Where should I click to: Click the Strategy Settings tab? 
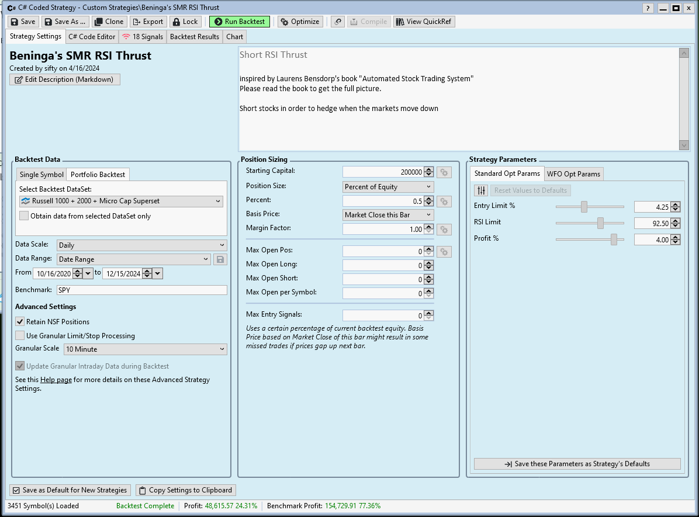click(x=36, y=36)
